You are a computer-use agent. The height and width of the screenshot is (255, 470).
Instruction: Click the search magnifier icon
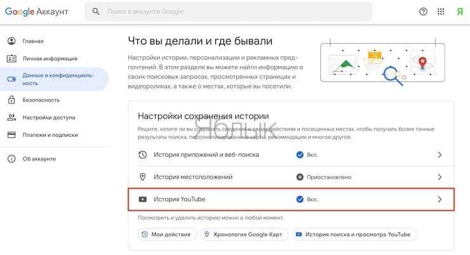point(96,11)
